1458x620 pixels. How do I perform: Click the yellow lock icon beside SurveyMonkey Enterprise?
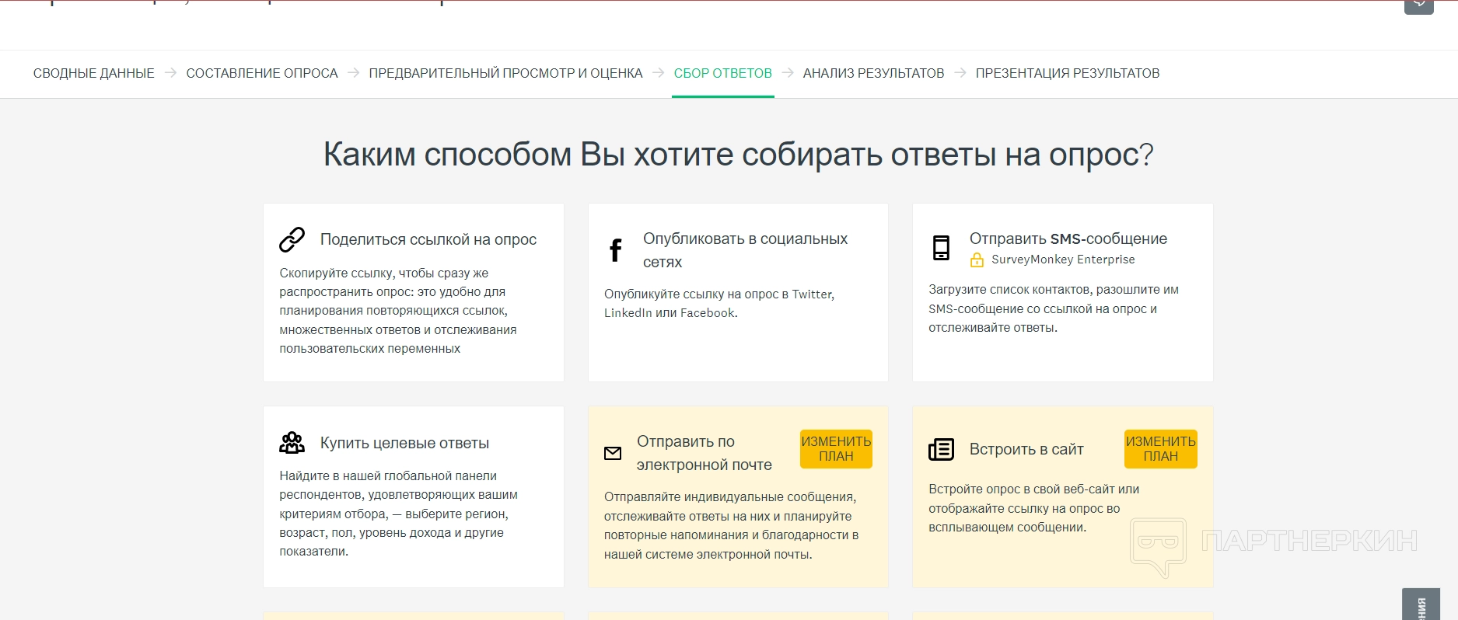click(977, 260)
